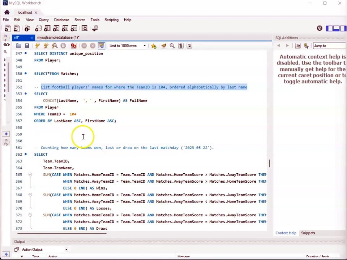Image resolution: width=347 pixels, height=260 pixels.
Task: Execute the selected statement with lightning icon
Action: [38, 46]
